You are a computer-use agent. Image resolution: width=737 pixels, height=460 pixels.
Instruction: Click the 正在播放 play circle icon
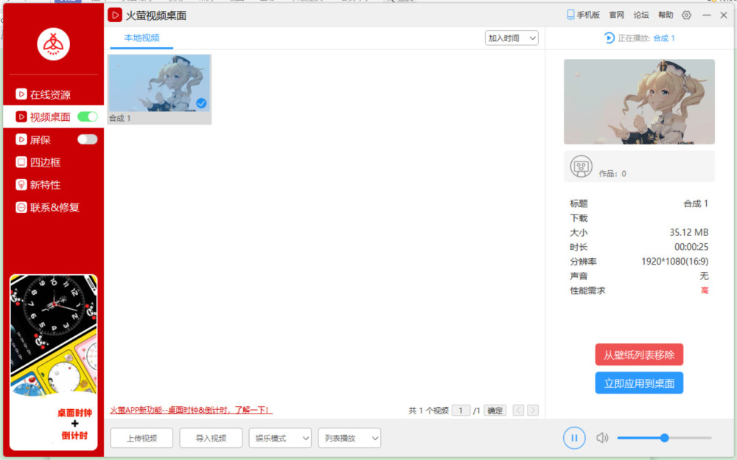[609, 38]
